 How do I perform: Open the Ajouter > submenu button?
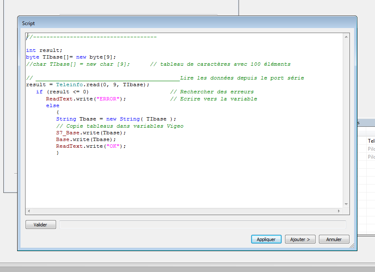(x=300, y=239)
